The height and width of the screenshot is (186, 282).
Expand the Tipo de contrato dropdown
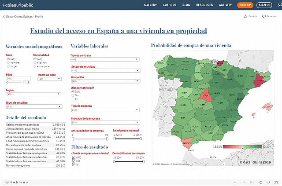point(105,59)
